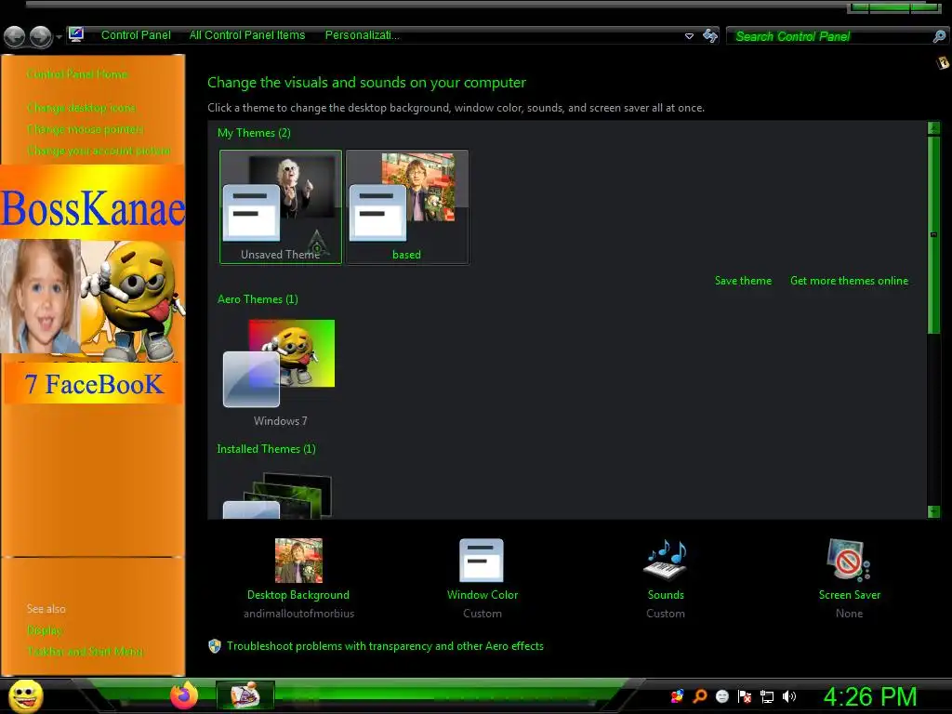Screen dimensions: 952x714
Task: Open the volume speaker tray icon
Action: point(789,696)
